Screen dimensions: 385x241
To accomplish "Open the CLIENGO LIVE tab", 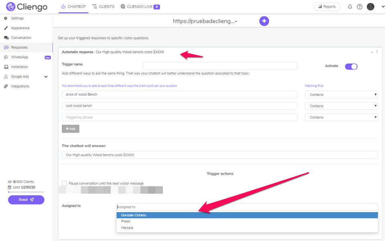I will pos(140,7).
